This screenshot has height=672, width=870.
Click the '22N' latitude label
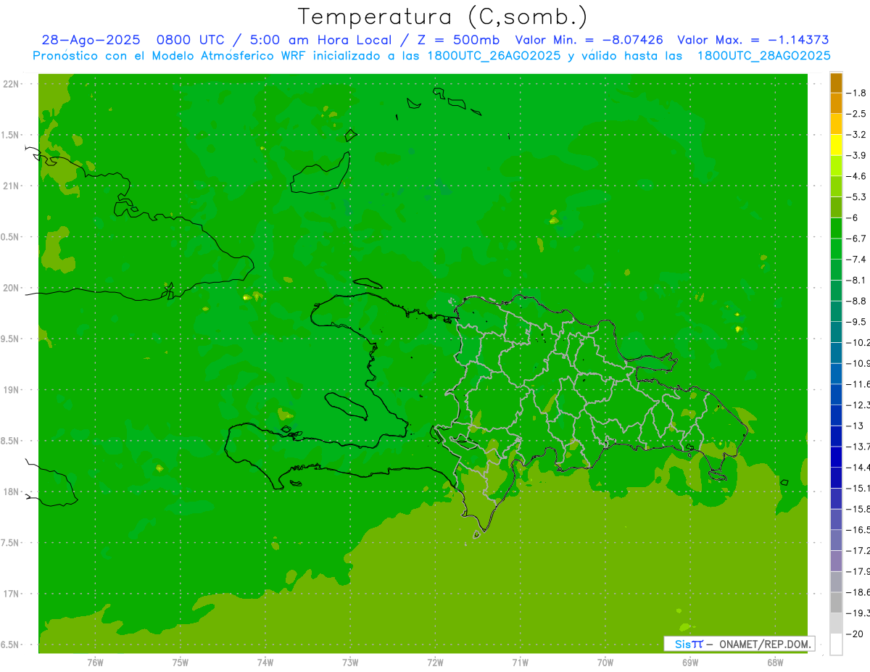coord(12,84)
